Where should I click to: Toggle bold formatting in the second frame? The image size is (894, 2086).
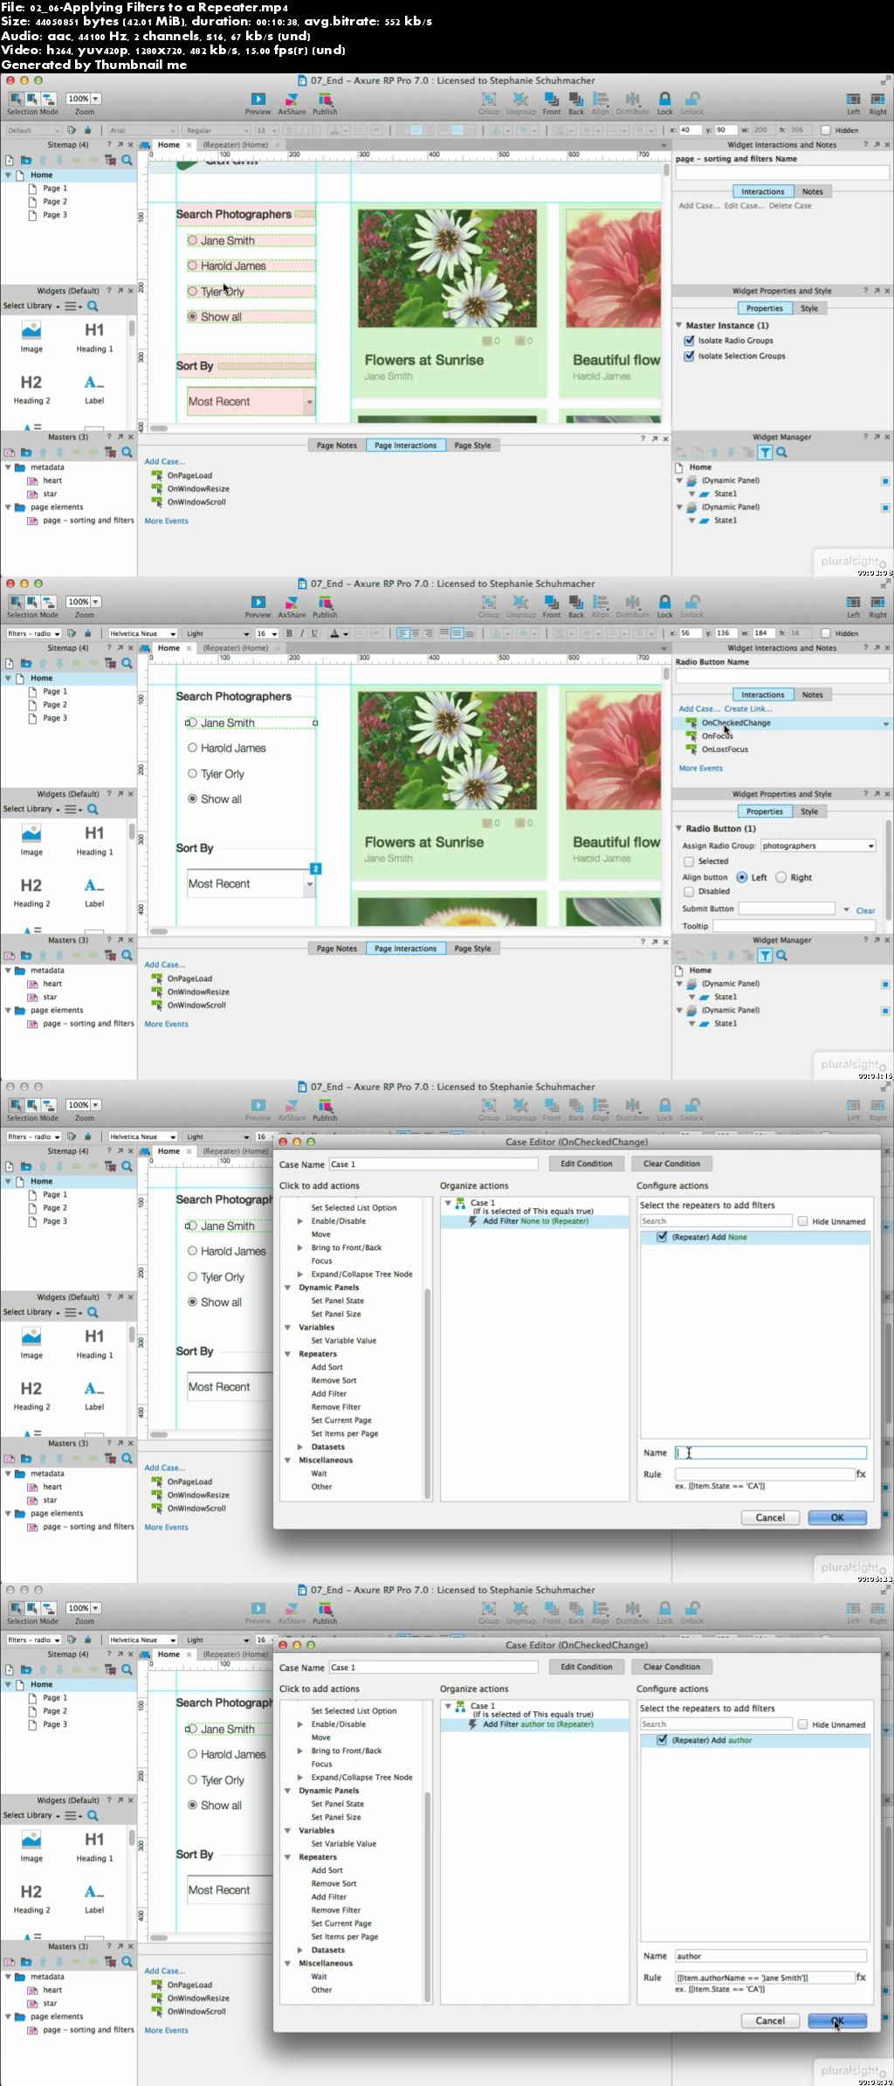click(289, 633)
